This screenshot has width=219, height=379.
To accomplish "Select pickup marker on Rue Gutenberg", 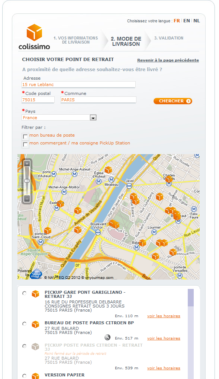I will tap(160, 197).
